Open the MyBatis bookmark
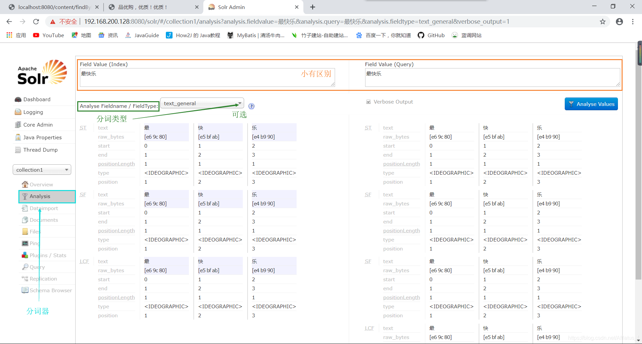 tap(256, 35)
